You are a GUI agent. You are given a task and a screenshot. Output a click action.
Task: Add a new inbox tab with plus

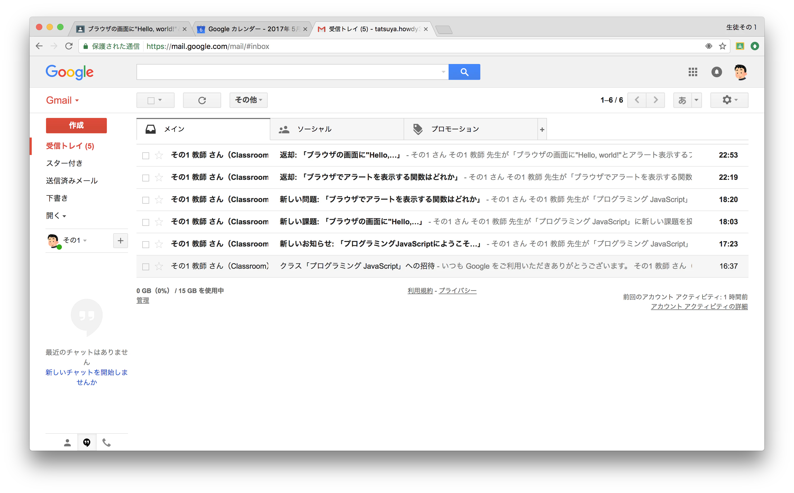pos(542,129)
